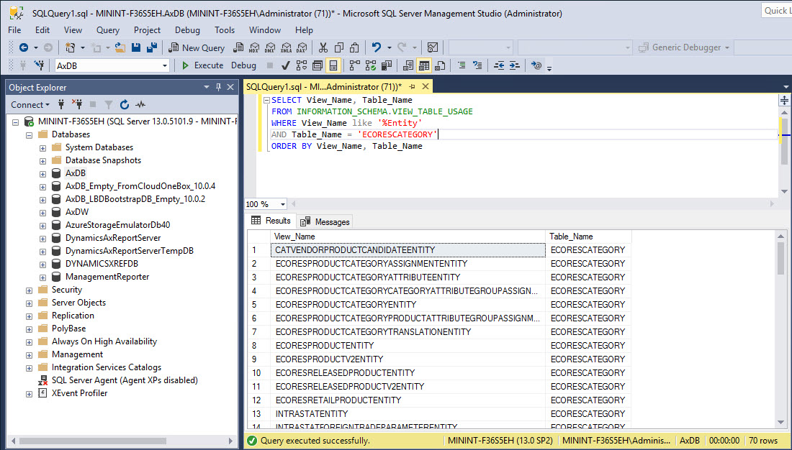This screenshot has height=450, width=792.
Task: Click the DAX query icon
Action: [302, 48]
